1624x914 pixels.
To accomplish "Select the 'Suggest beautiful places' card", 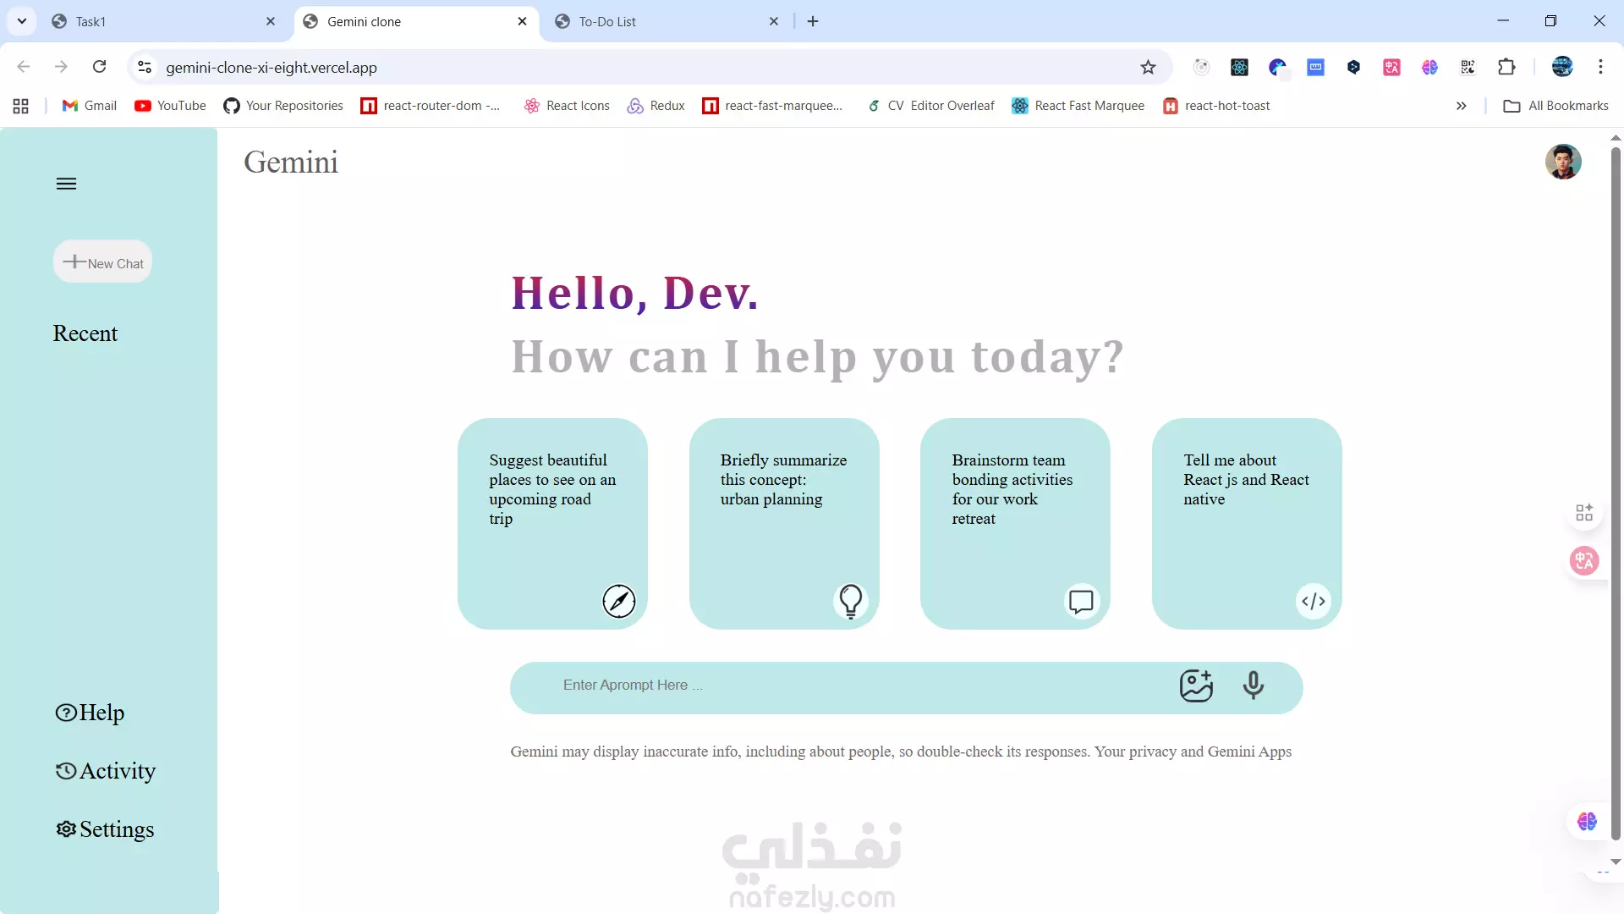I will [552, 524].
